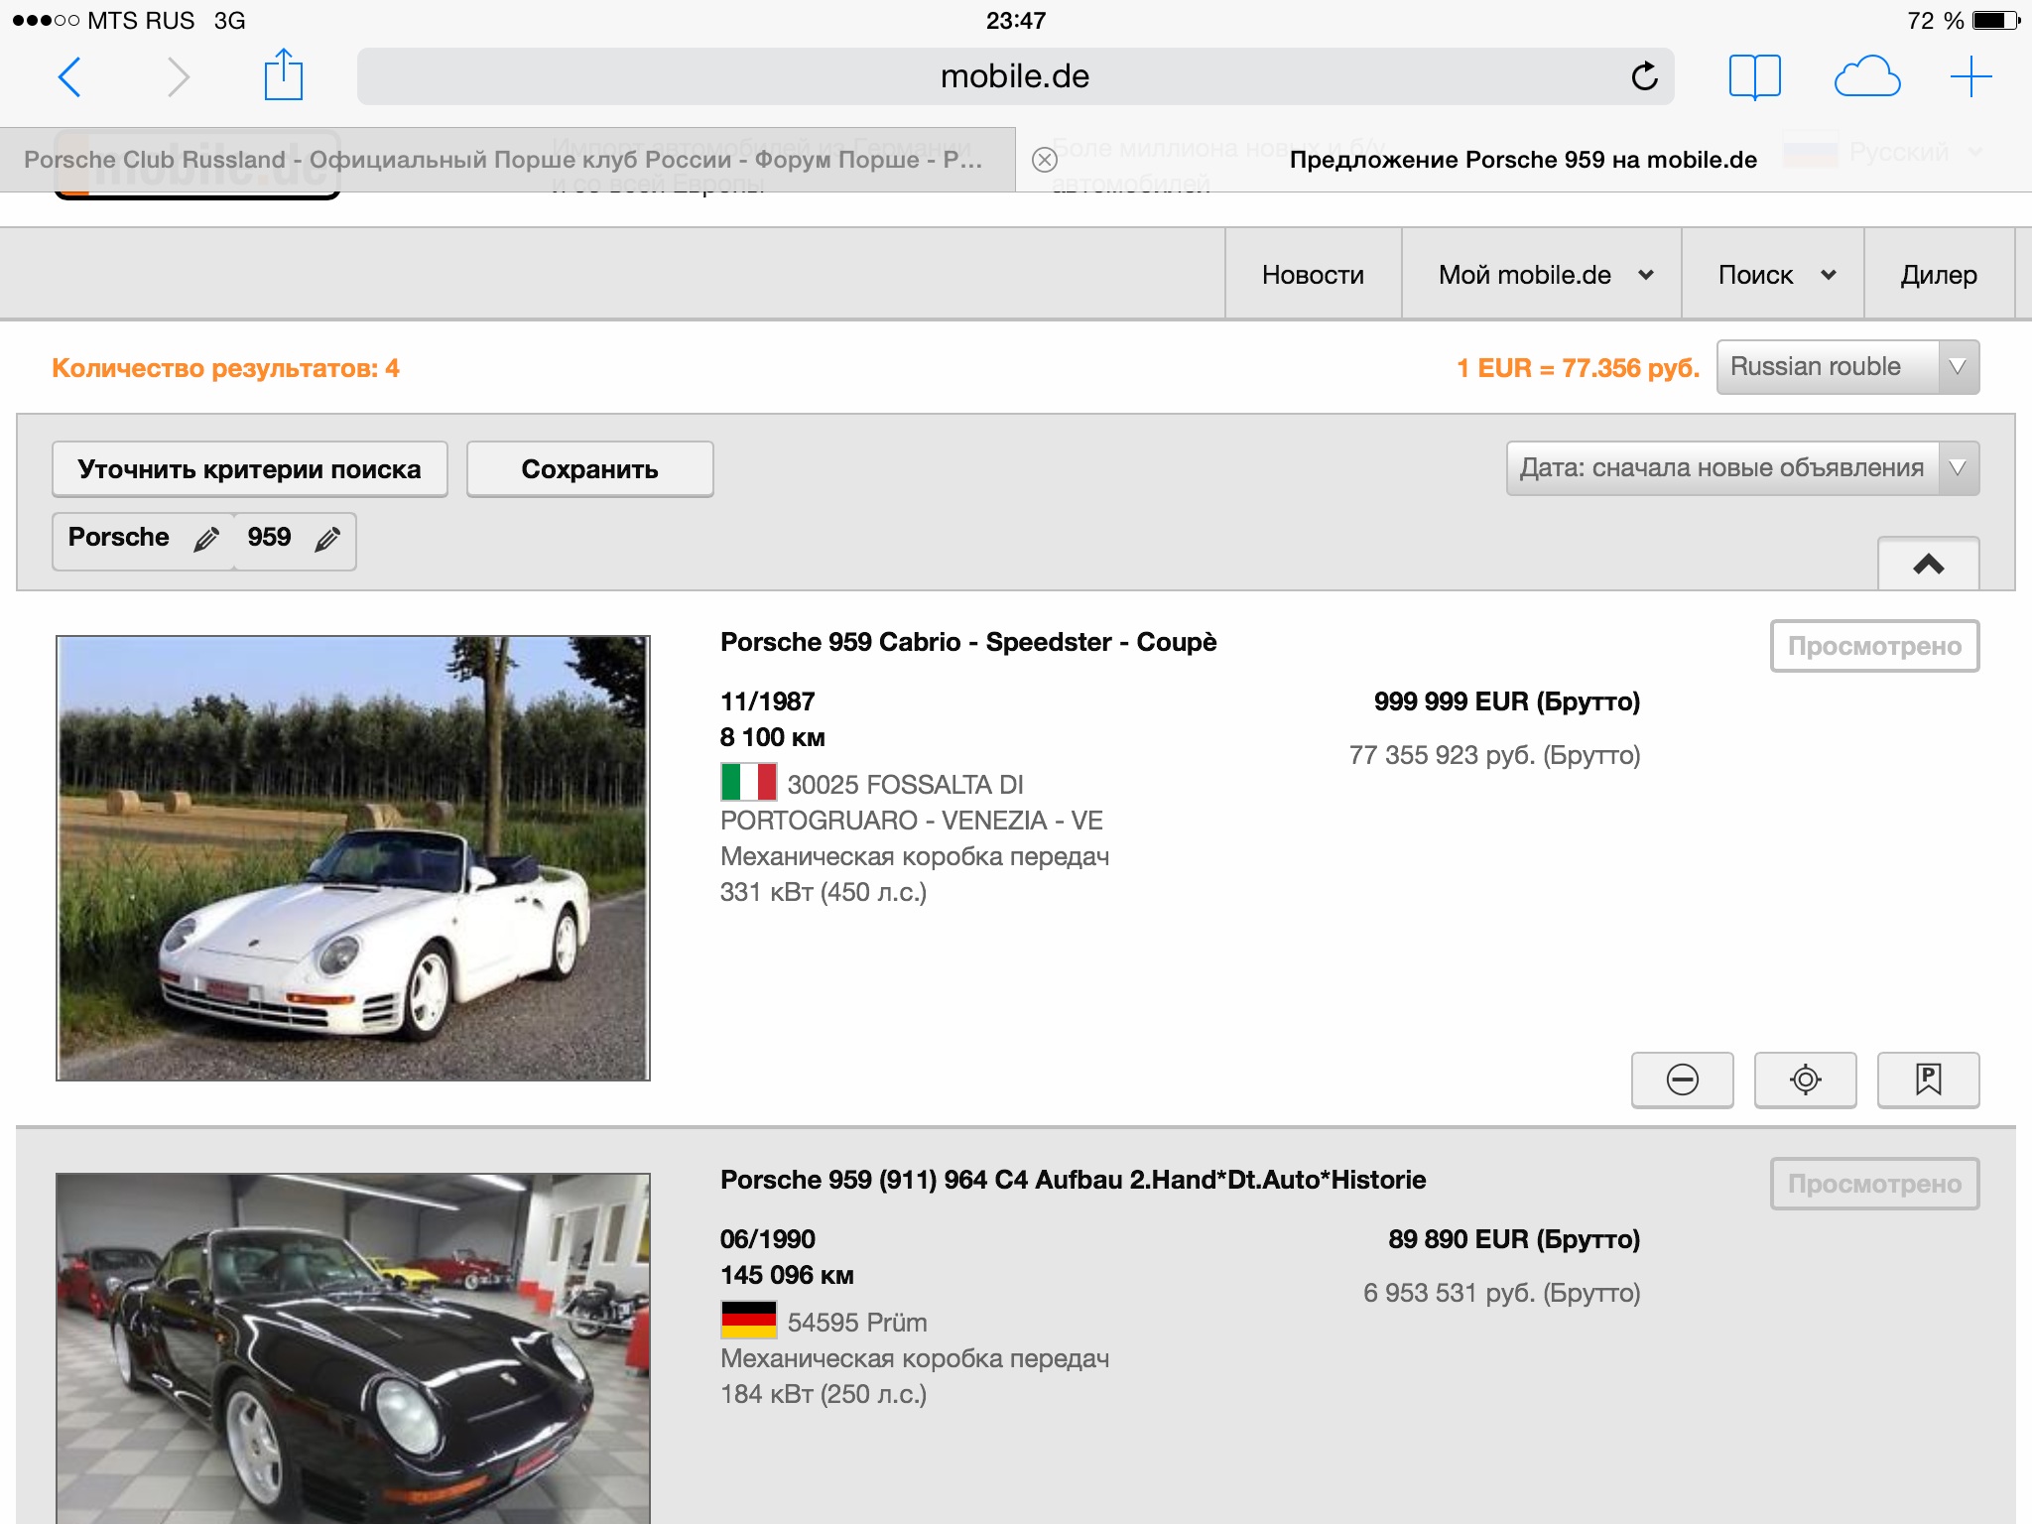Open the Porsche 959 Cabrio - Speedster title
The height and width of the screenshot is (1524, 2032).
click(x=968, y=642)
